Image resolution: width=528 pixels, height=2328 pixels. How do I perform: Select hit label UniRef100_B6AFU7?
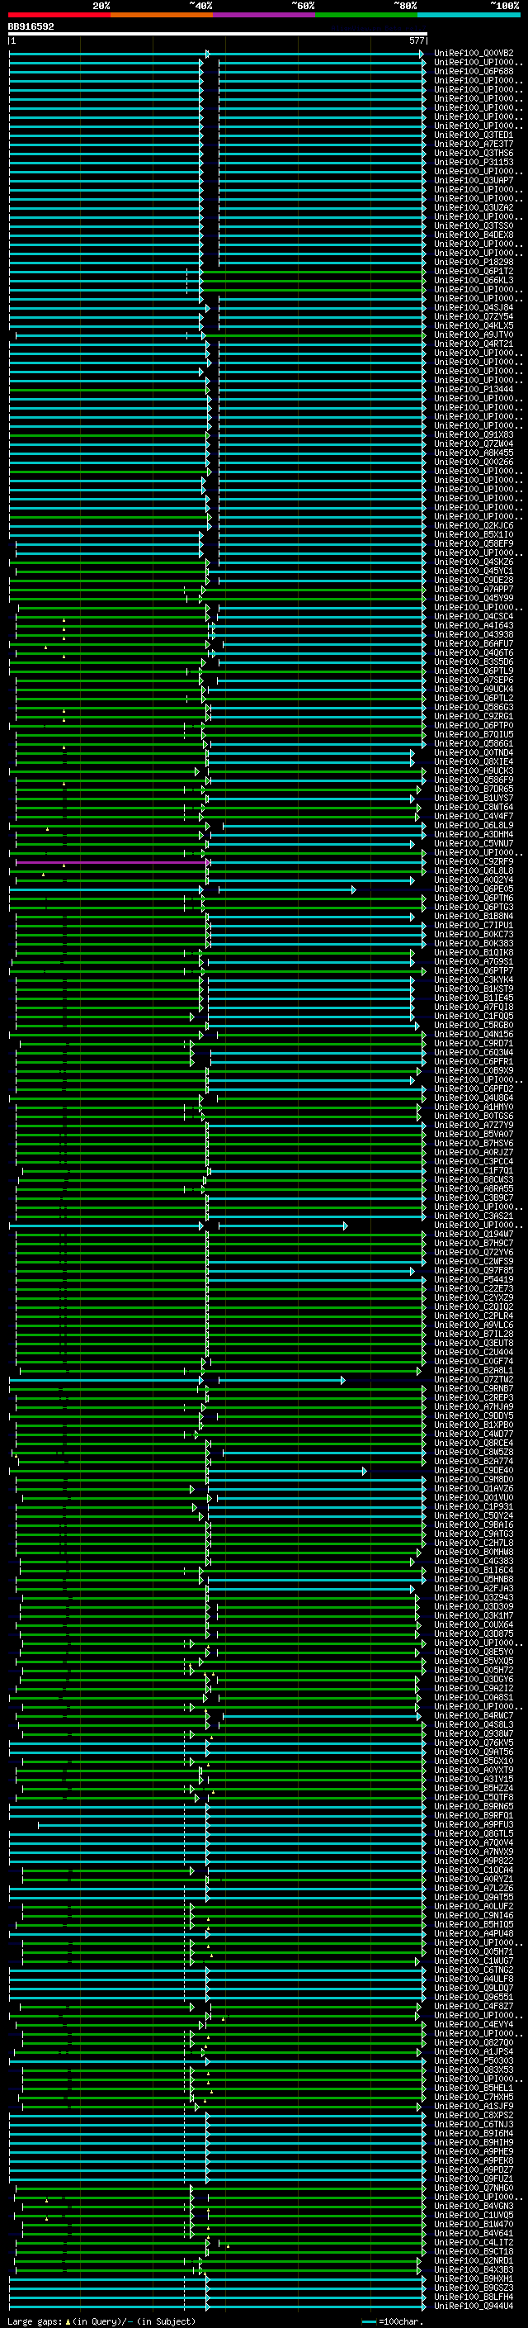tap(474, 643)
